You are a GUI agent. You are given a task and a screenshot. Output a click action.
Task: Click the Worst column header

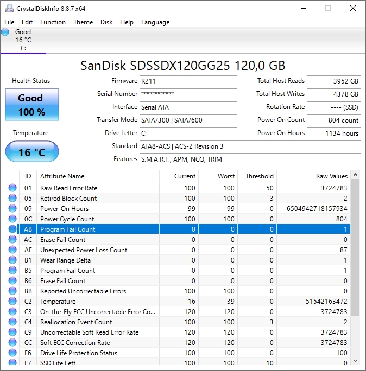click(x=218, y=176)
